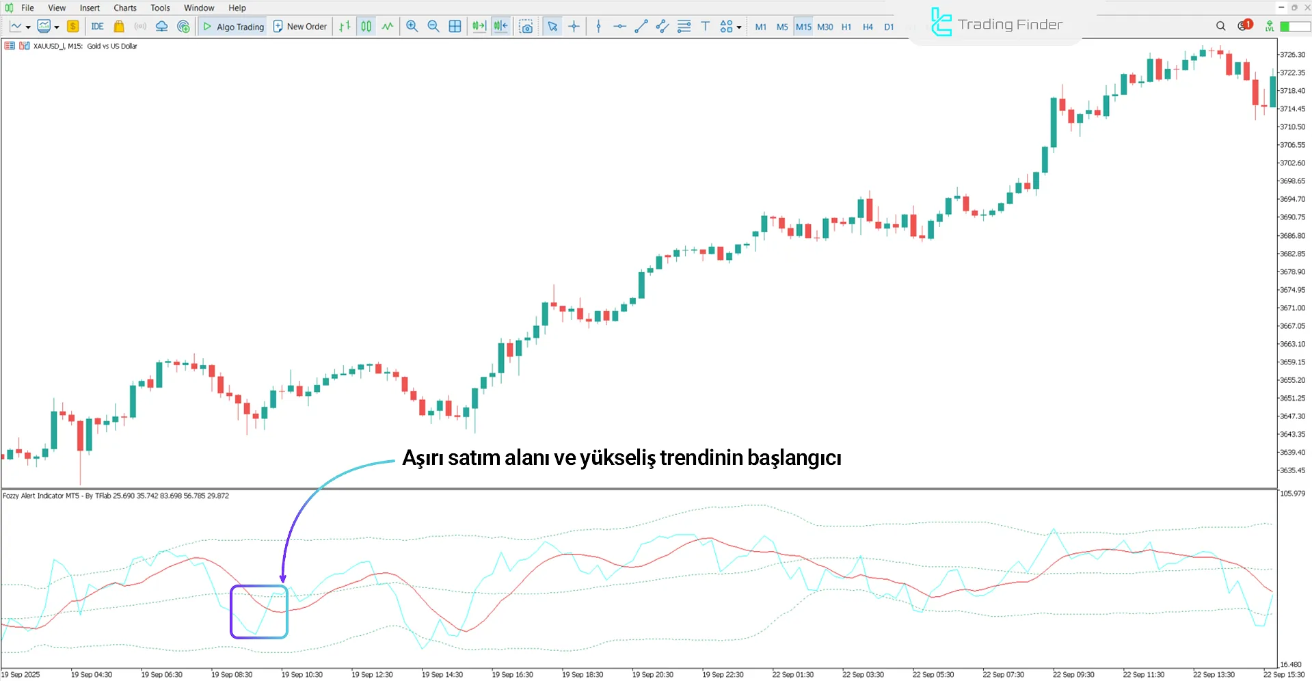Viewport: 1312px width, 681px height.
Task: Take a chart screenshot with camera icon
Action: click(x=526, y=26)
